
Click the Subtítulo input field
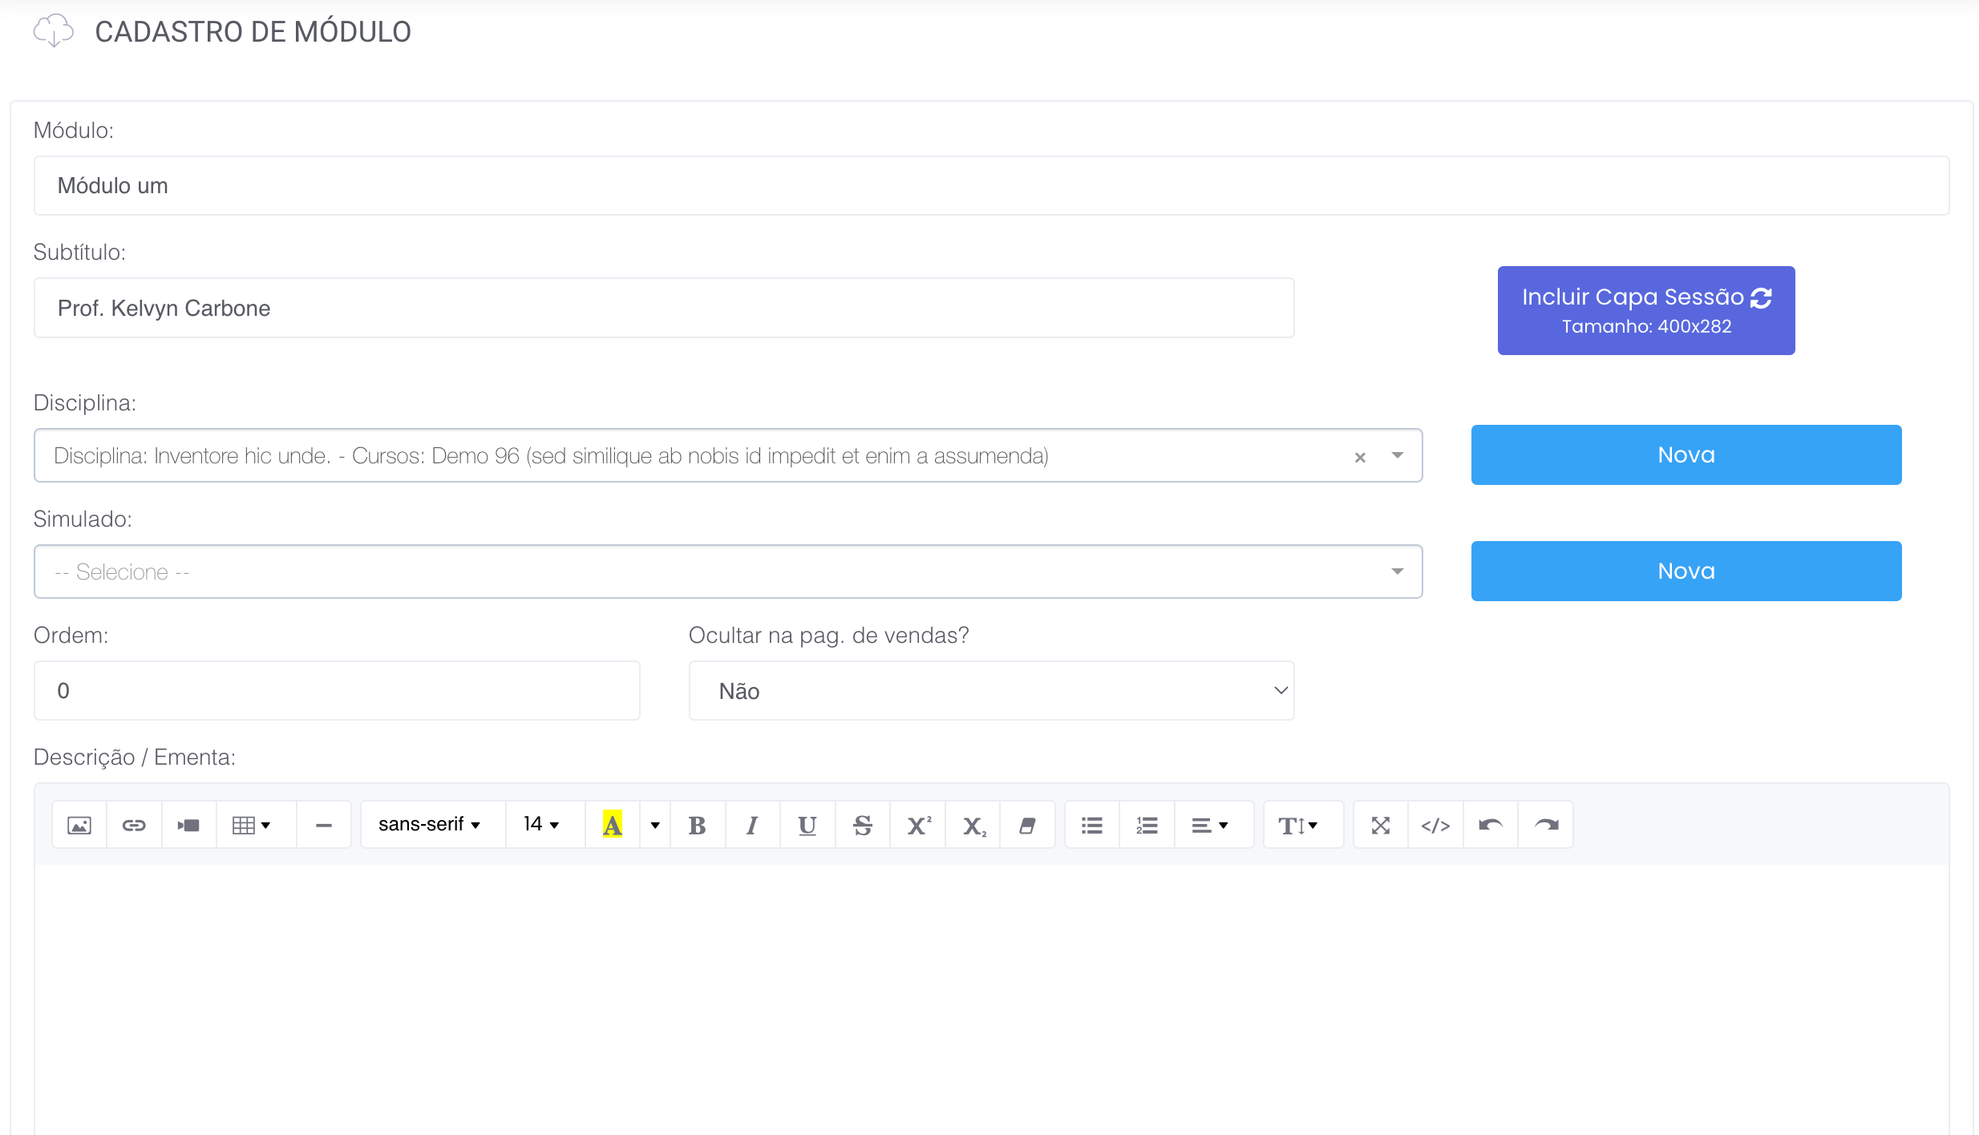663,308
